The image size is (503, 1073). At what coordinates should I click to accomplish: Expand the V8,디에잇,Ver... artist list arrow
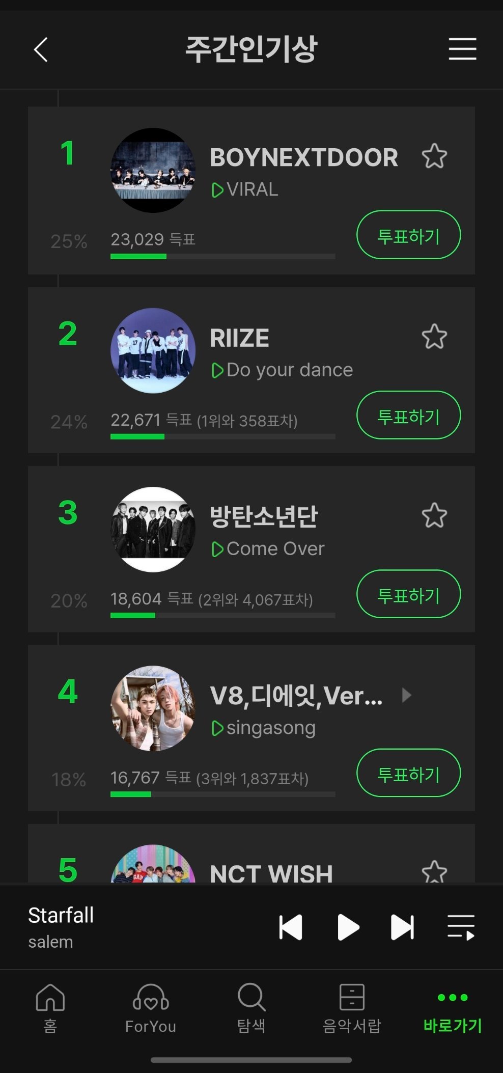click(406, 695)
